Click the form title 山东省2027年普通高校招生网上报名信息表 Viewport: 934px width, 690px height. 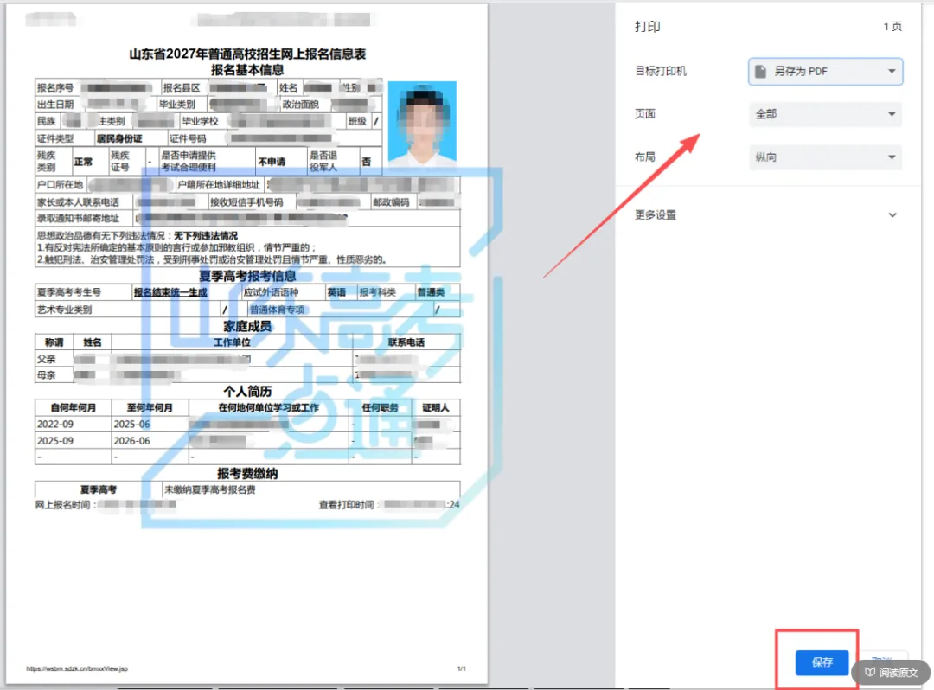[247, 54]
